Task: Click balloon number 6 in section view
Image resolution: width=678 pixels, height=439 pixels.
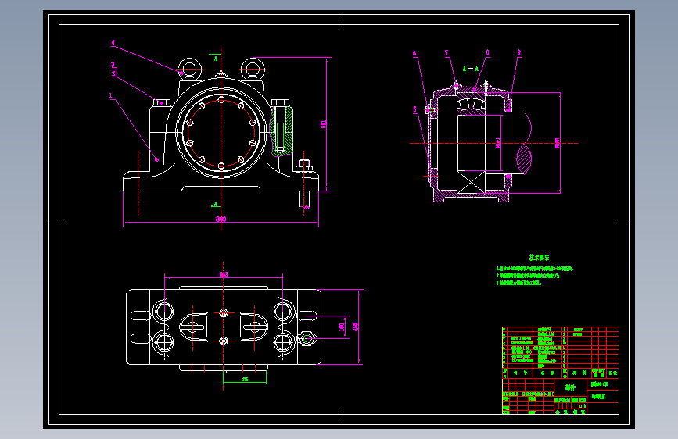Action: pyautogui.click(x=414, y=54)
